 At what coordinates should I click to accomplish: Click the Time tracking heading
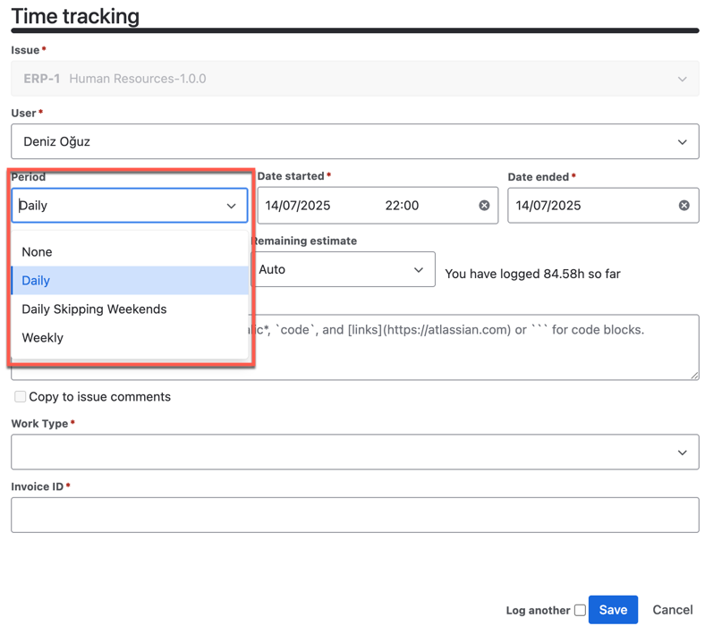[75, 16]
